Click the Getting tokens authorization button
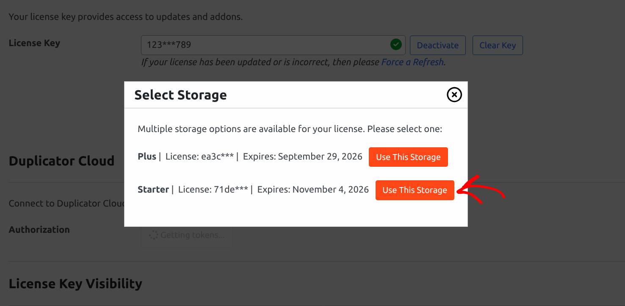This screenshot has height=306, width=625. [x=187, y=235]
